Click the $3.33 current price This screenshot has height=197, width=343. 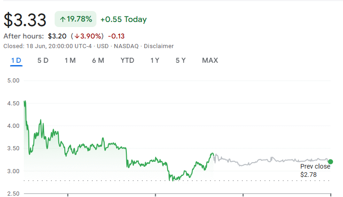[x=25, y=20]
